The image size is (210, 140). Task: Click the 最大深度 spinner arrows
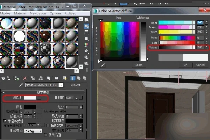click(81, 116)
